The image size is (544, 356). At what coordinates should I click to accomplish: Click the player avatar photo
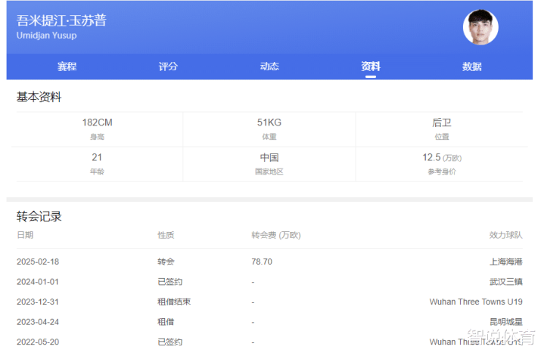[x=480, y=27]
